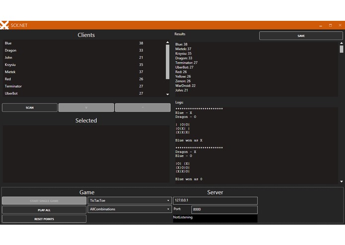345x245 pixels.
Task: Maximize the SCK.NET window
Action: (x=331, y=25)
